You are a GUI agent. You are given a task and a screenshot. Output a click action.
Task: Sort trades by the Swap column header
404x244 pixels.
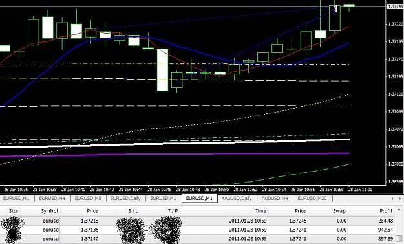pyautogui.click(x=339, y=211)
